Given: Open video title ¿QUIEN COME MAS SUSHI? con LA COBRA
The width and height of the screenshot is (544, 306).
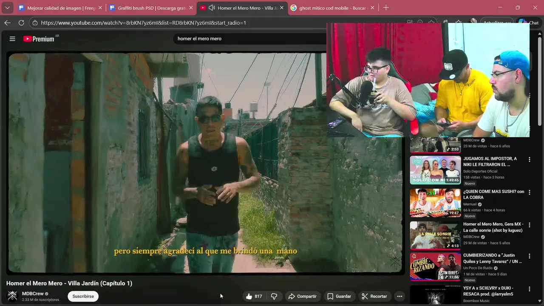Looking at the screenshot, I should (x=494, y=194).
